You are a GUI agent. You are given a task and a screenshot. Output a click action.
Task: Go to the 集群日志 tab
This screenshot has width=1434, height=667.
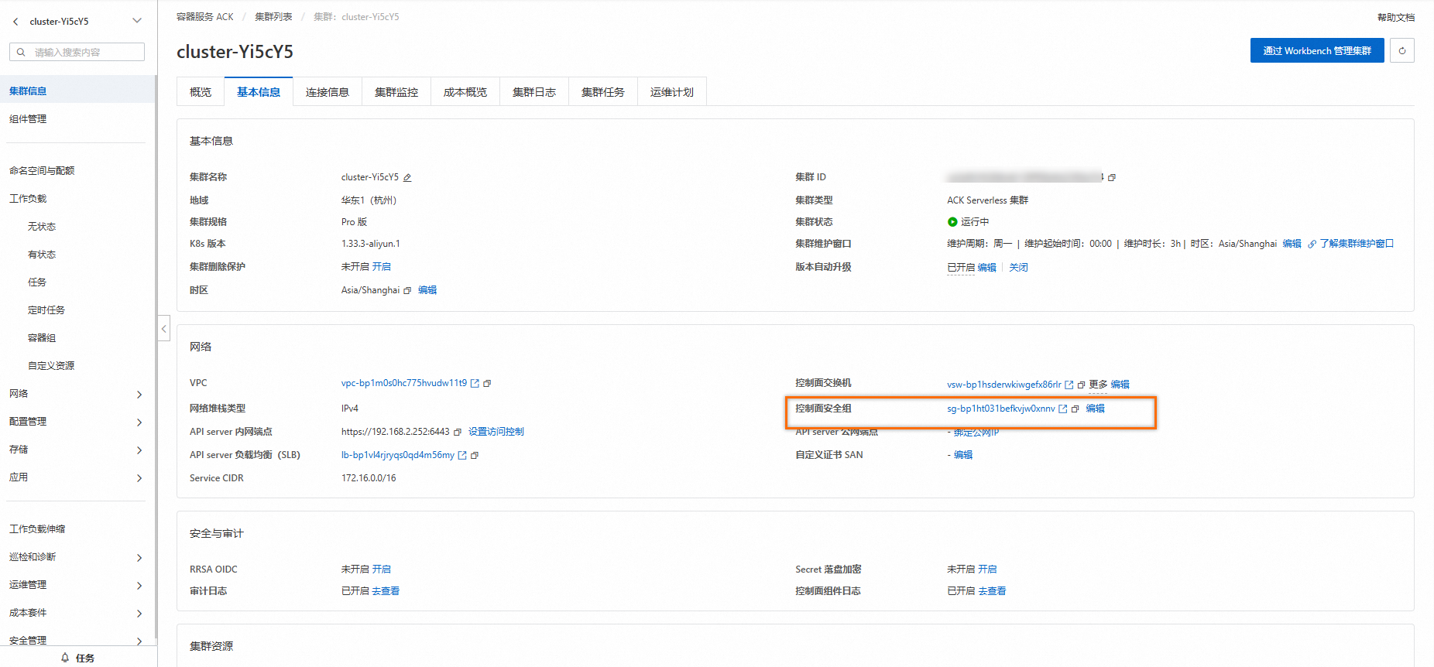pyautogui.click(x=534, y=92)
